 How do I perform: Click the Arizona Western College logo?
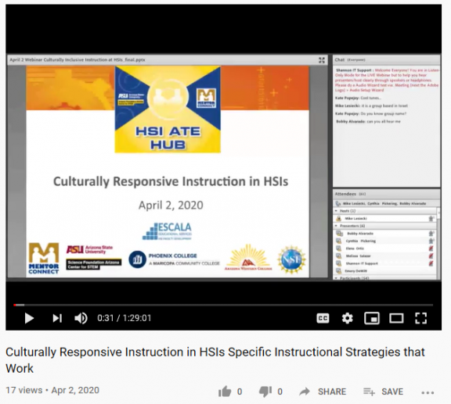tap(248, 257)
